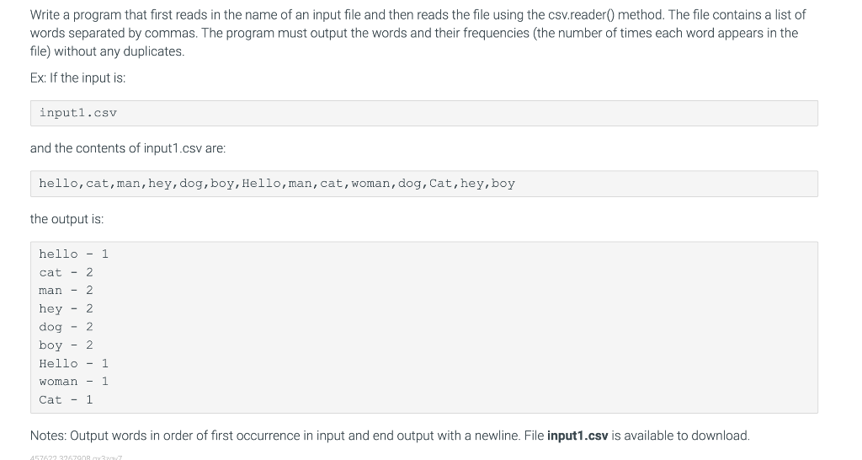Click the input1.csv filename code box

(x=424, y=113)
